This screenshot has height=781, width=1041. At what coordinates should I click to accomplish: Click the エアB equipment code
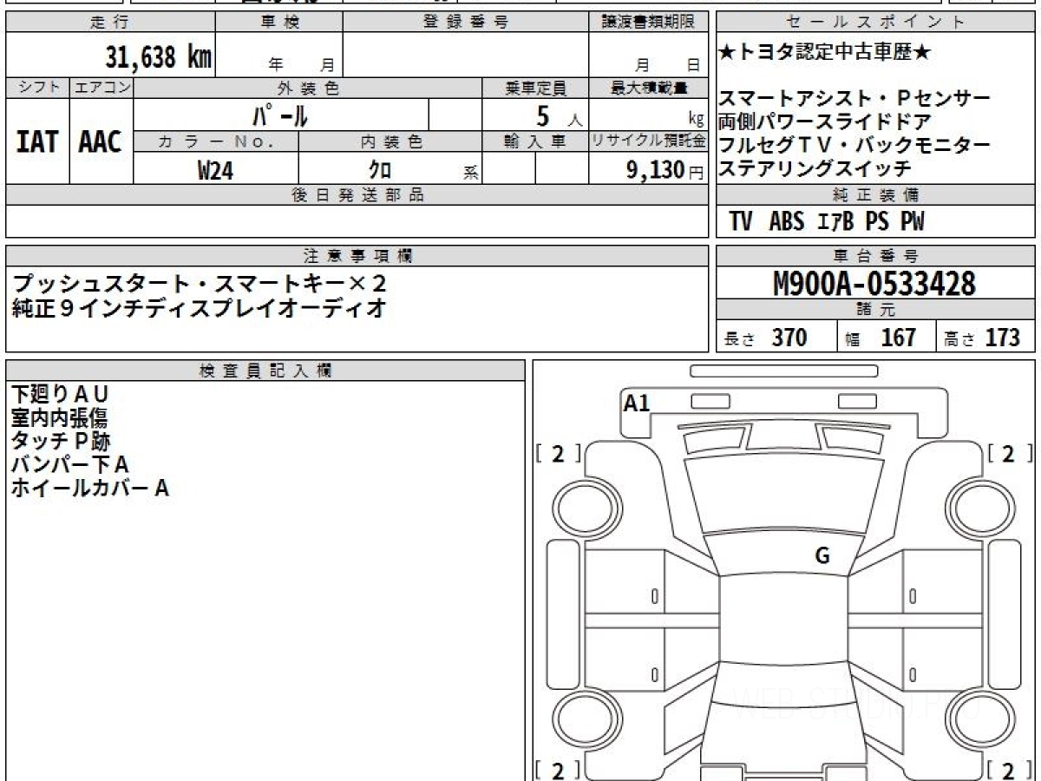[x=835, y=221]
